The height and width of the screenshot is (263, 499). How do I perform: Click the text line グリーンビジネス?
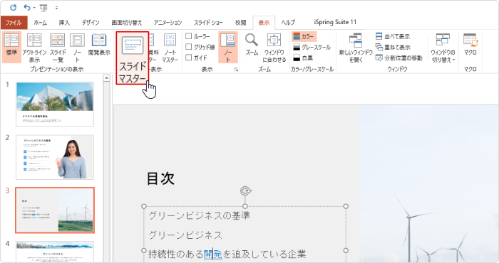185,235
